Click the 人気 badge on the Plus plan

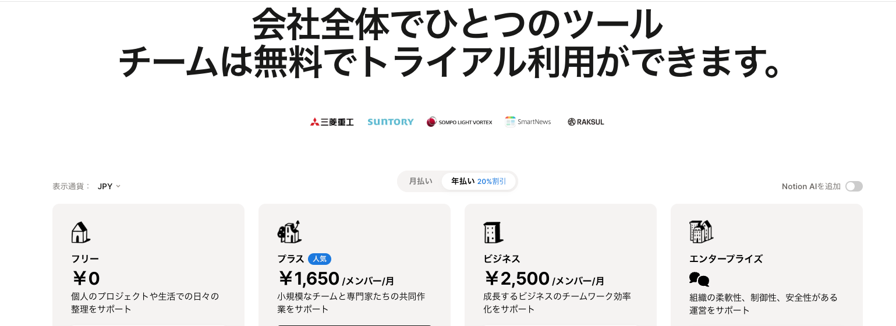[320, 259]
